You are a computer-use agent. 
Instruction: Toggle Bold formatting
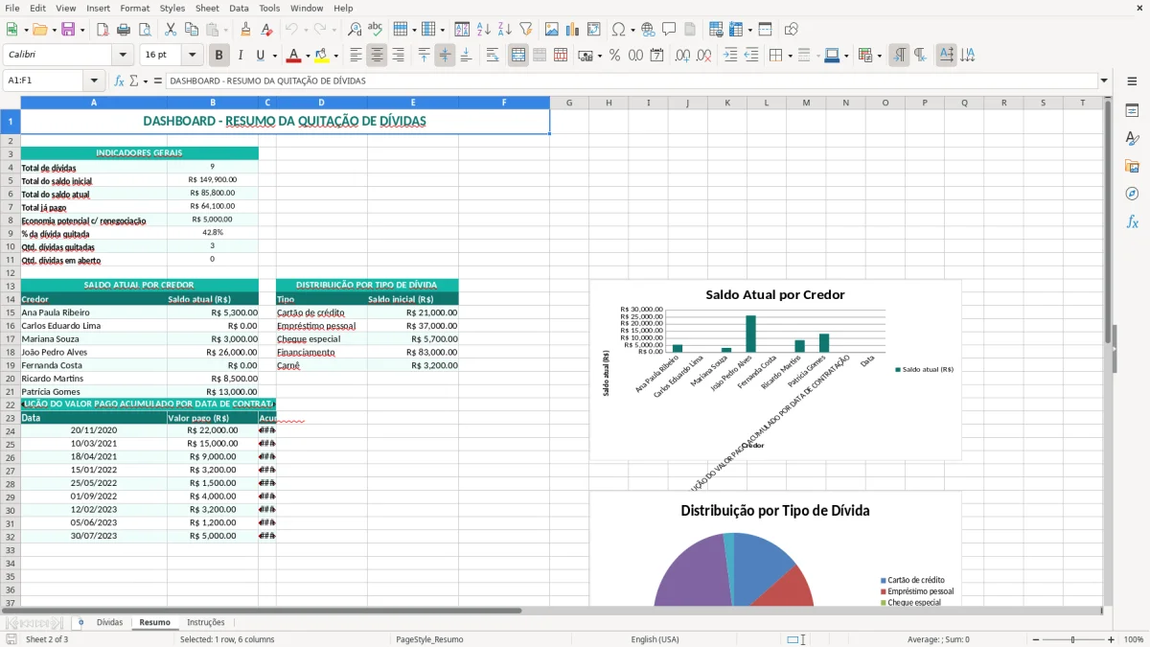(219, 56)
